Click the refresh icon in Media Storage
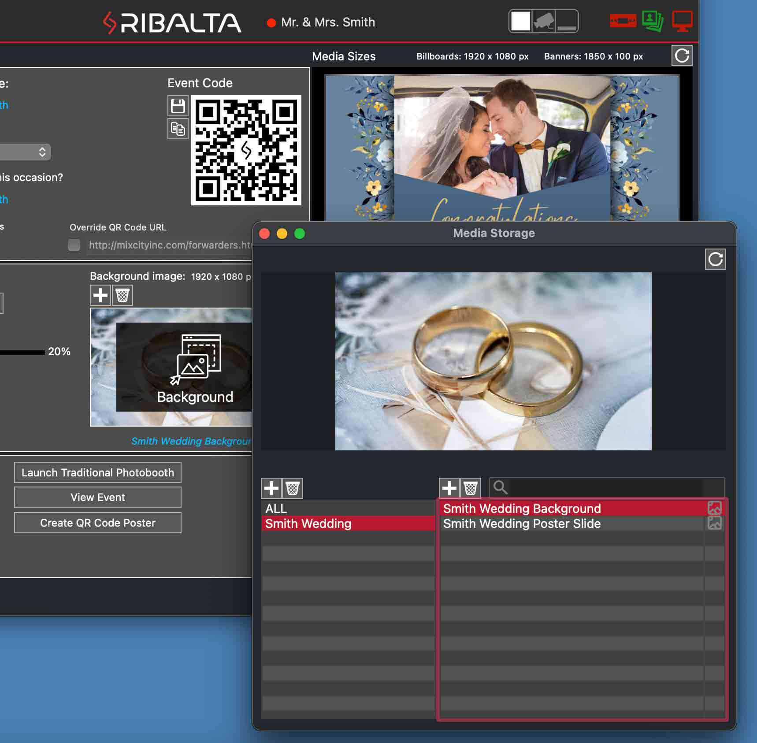The height and width of the screenshot is (743, 757). [715, 259]
